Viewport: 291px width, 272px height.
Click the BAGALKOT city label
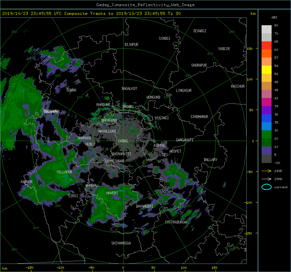129,89
